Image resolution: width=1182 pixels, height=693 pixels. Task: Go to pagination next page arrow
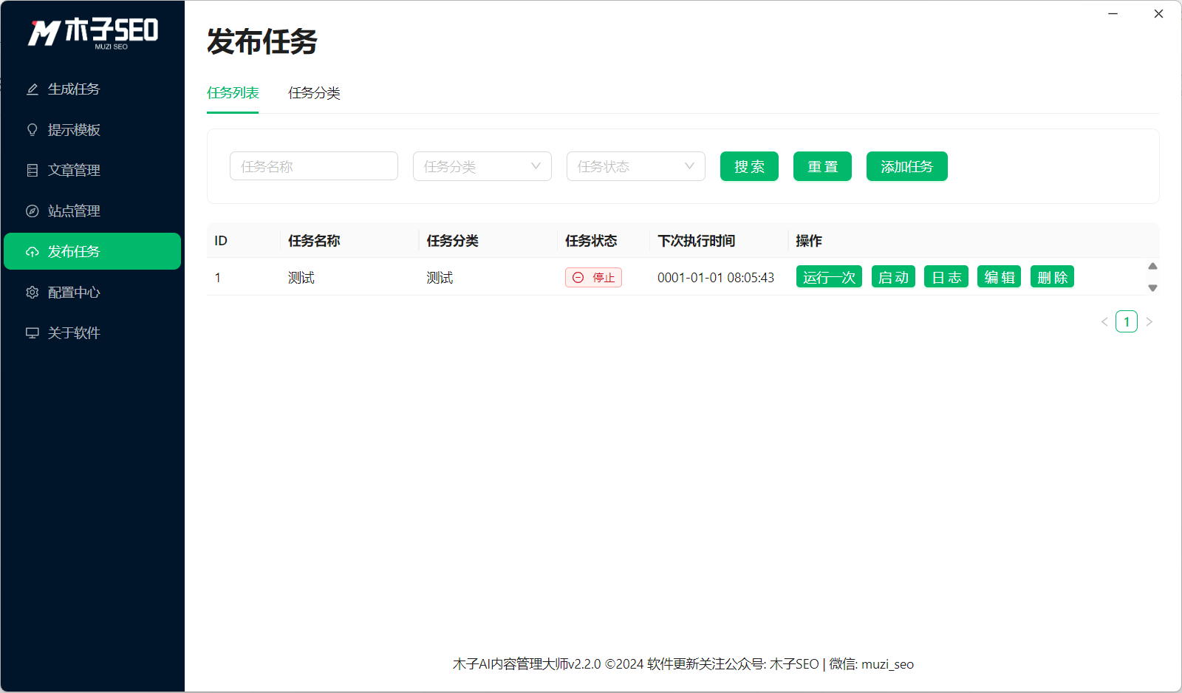coord(1149,321)
